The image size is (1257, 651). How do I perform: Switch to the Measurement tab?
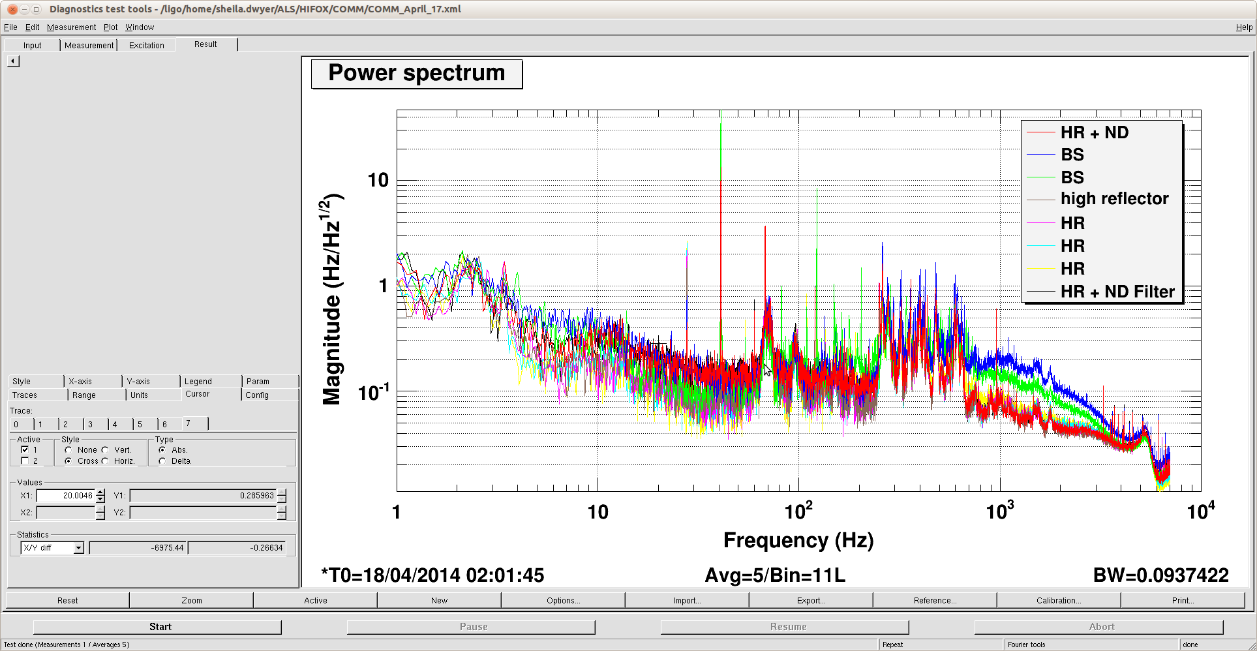[x=89, y=46]
